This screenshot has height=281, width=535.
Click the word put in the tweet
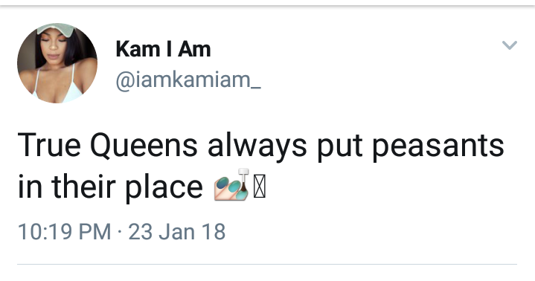[339, 147]
